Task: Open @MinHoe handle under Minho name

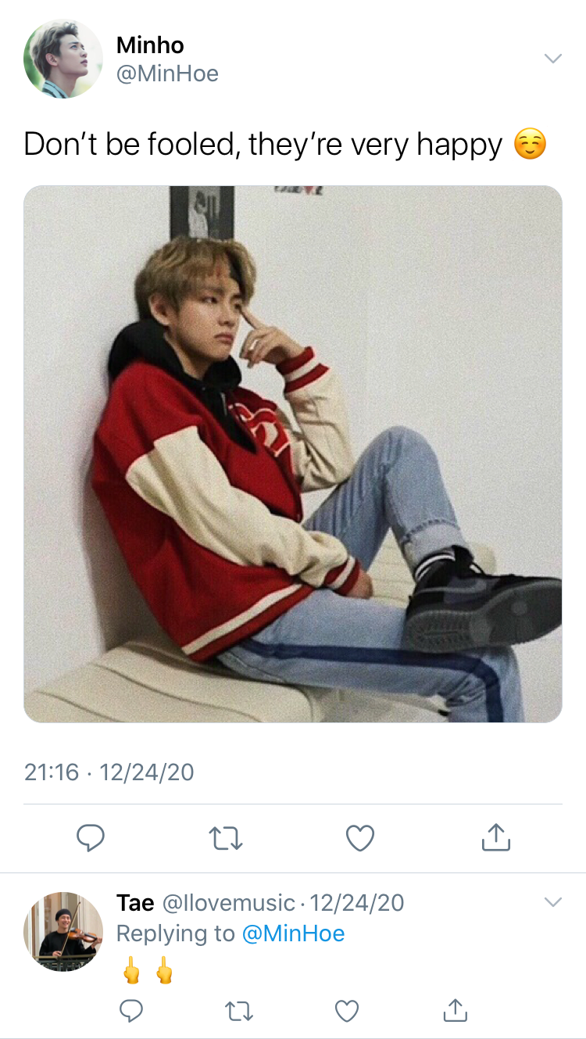Action: pyautogui.click(x=167, y=73)
